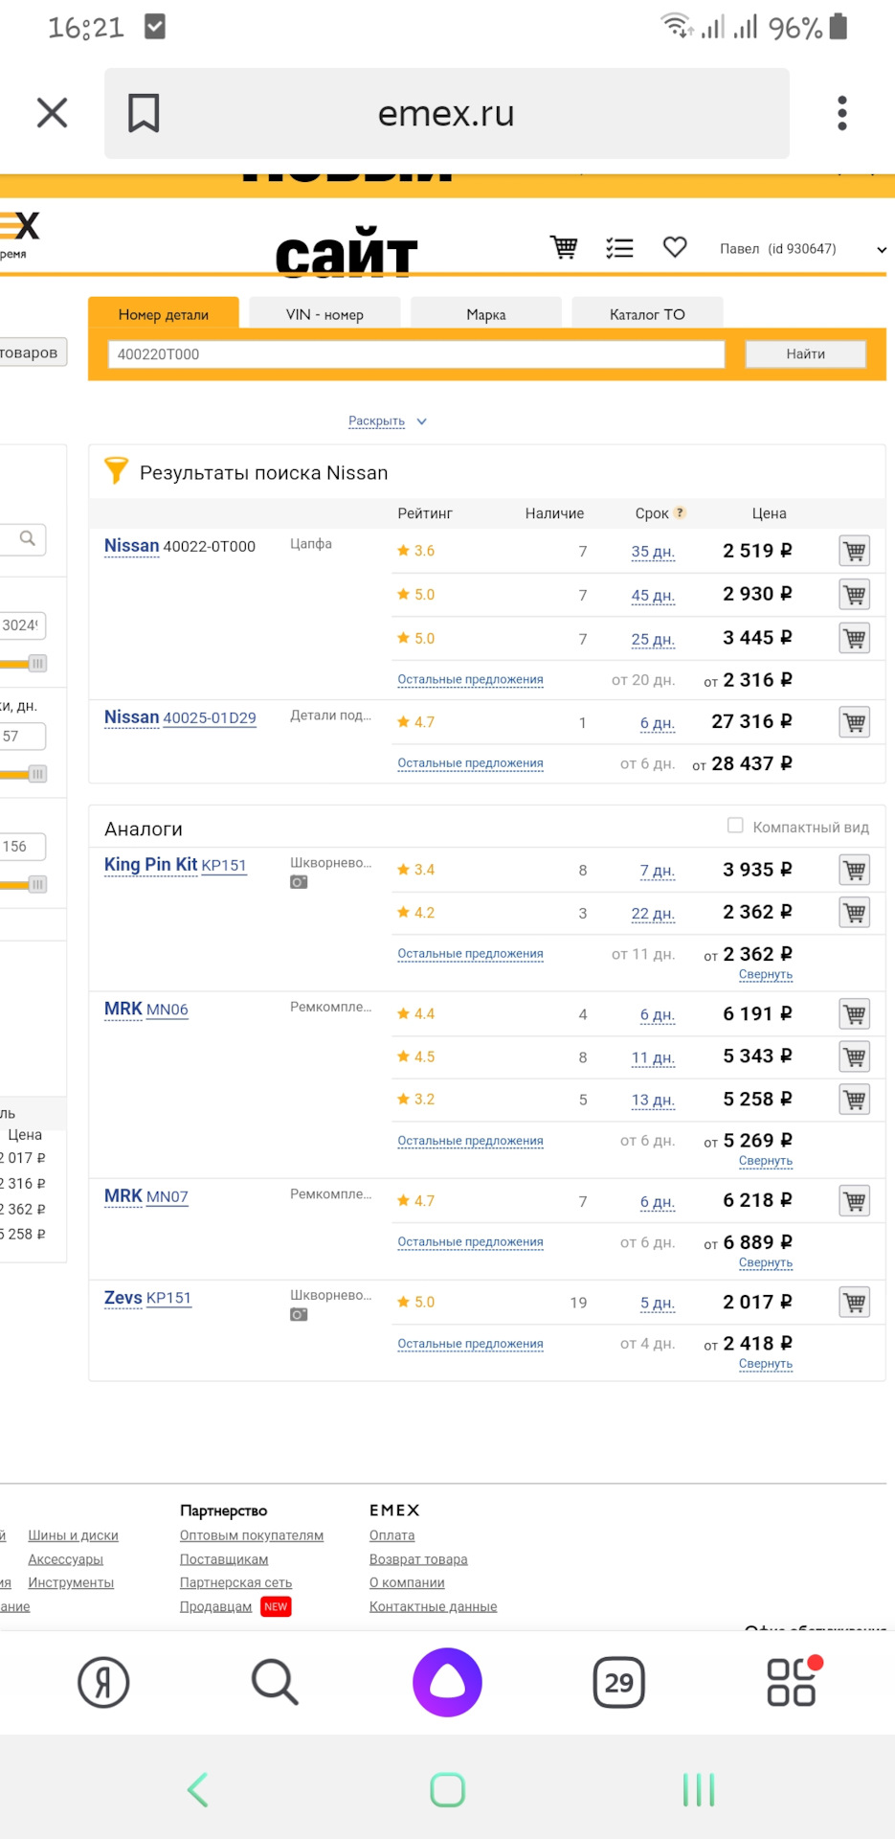The width and height of the screenshot is (895, 1839).
Task: Add the 2 930 ₽ Nissan offer to cart
Action: click(855, 595)
